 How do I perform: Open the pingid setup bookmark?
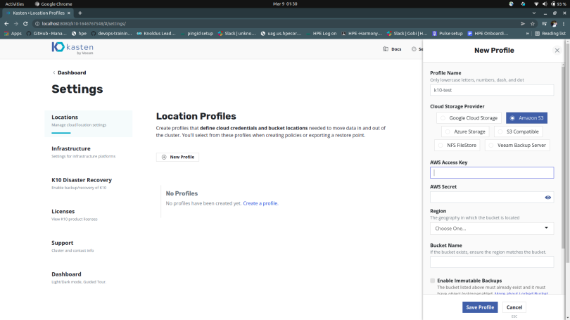click(196, 34)
